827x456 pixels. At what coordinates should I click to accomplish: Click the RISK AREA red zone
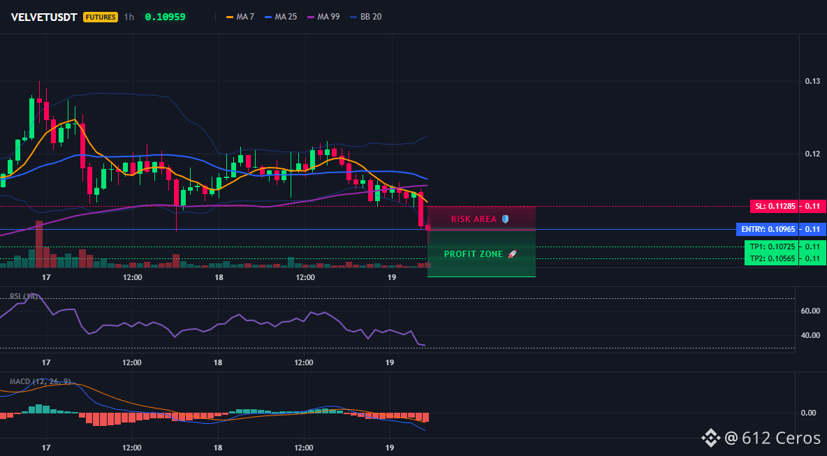pyautogui.click(x=481, y=218)
